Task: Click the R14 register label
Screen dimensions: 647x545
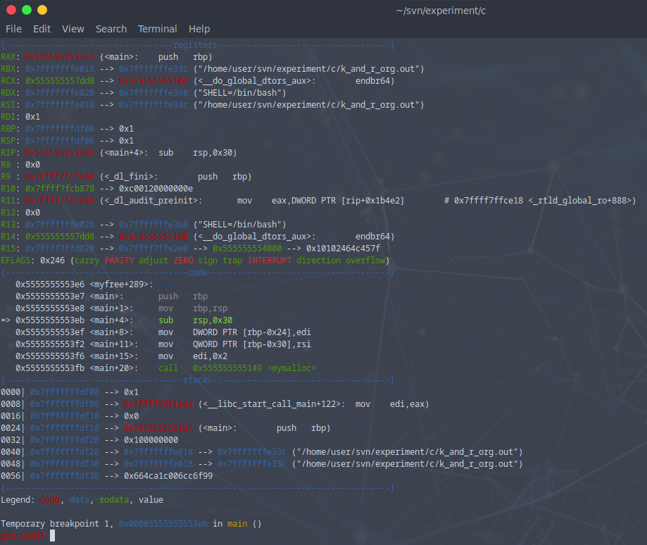Action: pyautogui.click(x=8, y=237)
